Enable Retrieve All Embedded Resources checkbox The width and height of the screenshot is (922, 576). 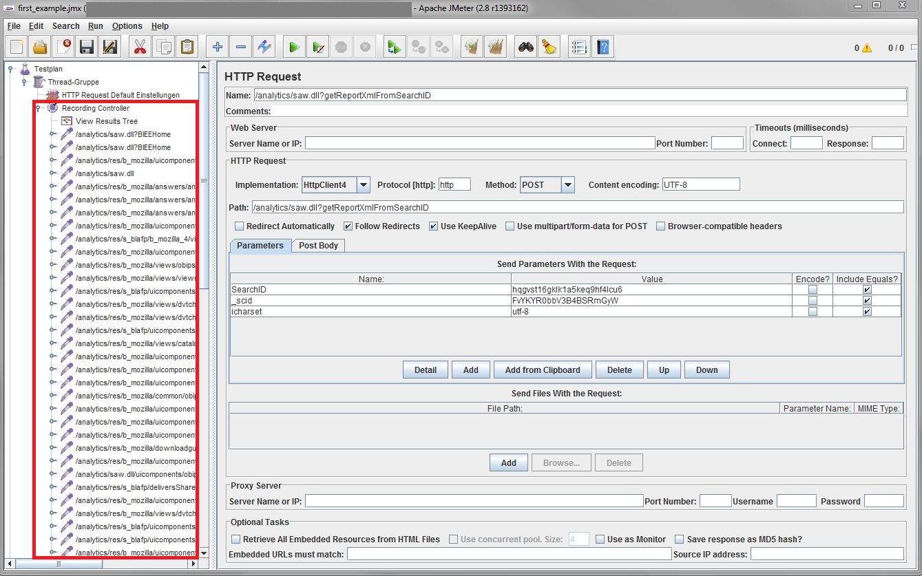(x=236, y=540)
